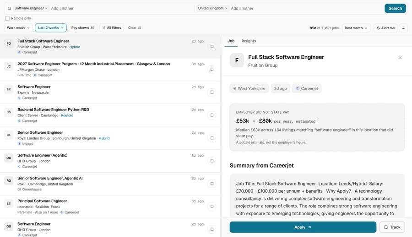The width and height of the screenshot is (412, 237).
Task: Open the more options ellipsis menu
Action: (404, 28)
